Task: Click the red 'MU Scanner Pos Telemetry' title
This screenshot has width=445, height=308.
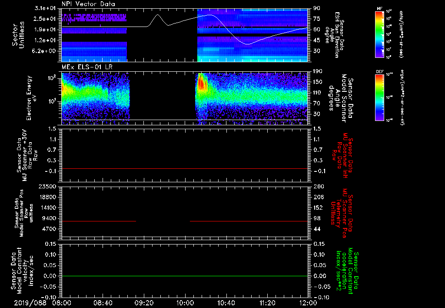Action: 342,213
